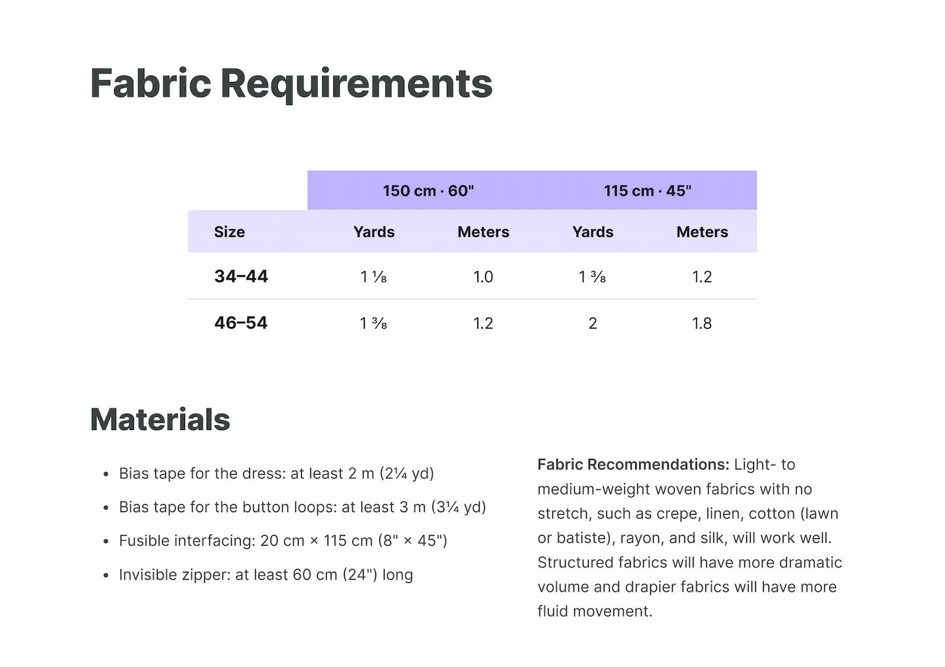This screenshot has height=667, width=945.
Task: Click the Materials heading
Action: (160, 420)
